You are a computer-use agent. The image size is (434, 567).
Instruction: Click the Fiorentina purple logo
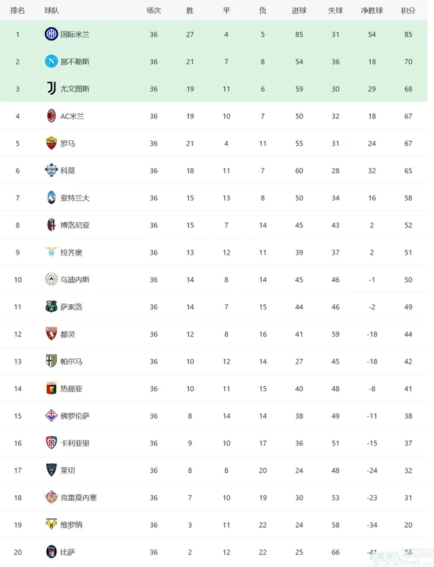click(x=52, y=415)
